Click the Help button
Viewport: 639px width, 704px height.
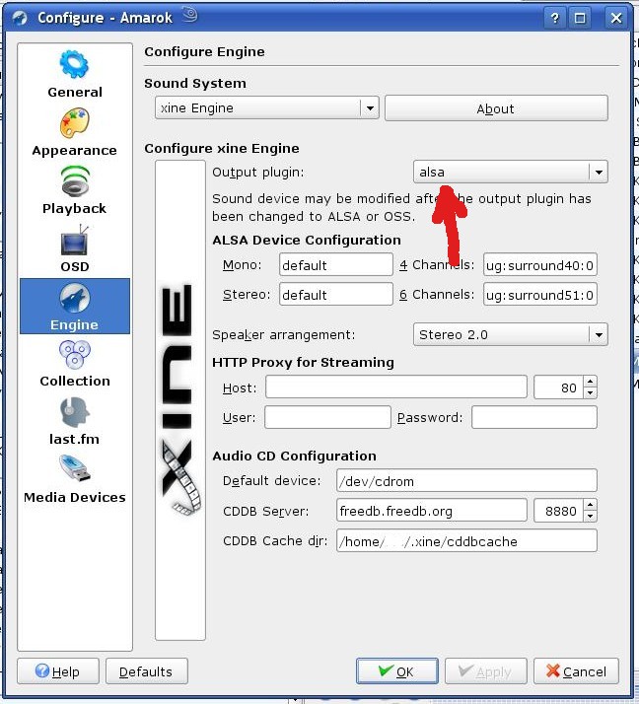(x=58, y=671)
